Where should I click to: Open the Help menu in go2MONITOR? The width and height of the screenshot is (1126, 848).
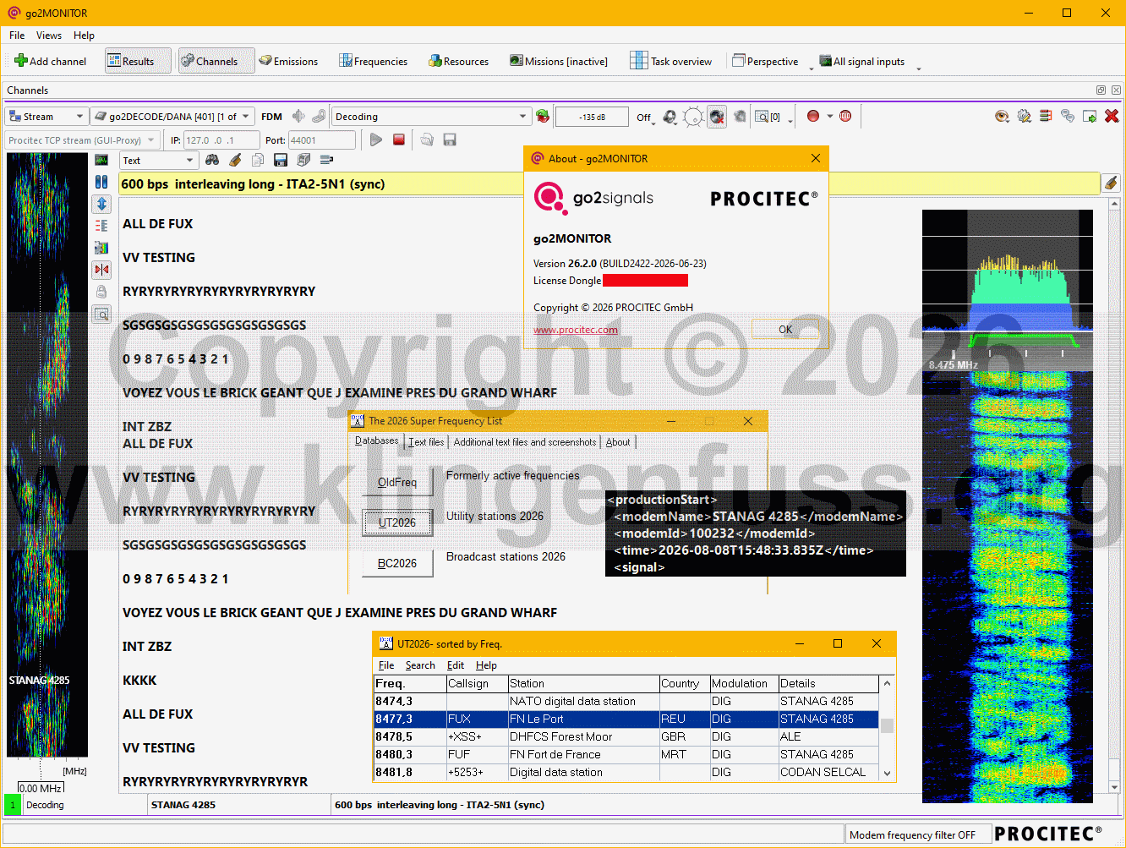(x=84, y=36)
